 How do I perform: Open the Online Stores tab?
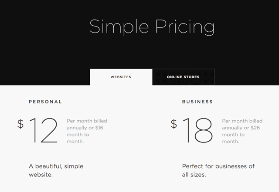point(183,77)
